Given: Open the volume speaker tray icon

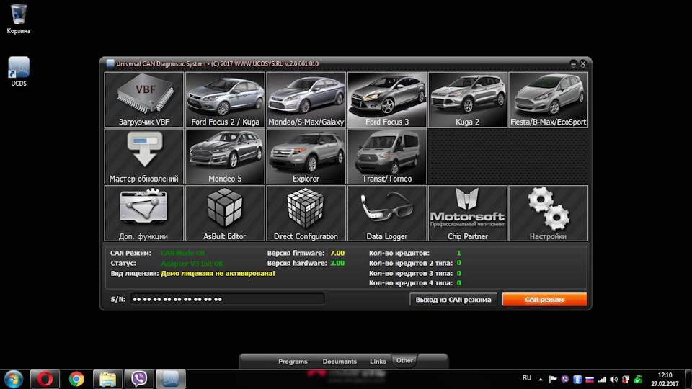Looking at the screenshot, I should tap(614, 380).
